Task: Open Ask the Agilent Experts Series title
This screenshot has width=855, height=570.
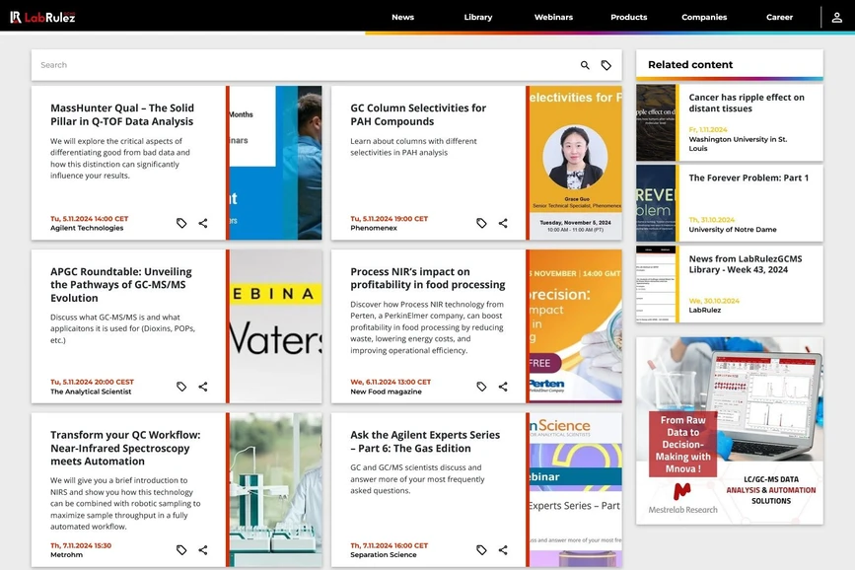Action: point(425,441)
